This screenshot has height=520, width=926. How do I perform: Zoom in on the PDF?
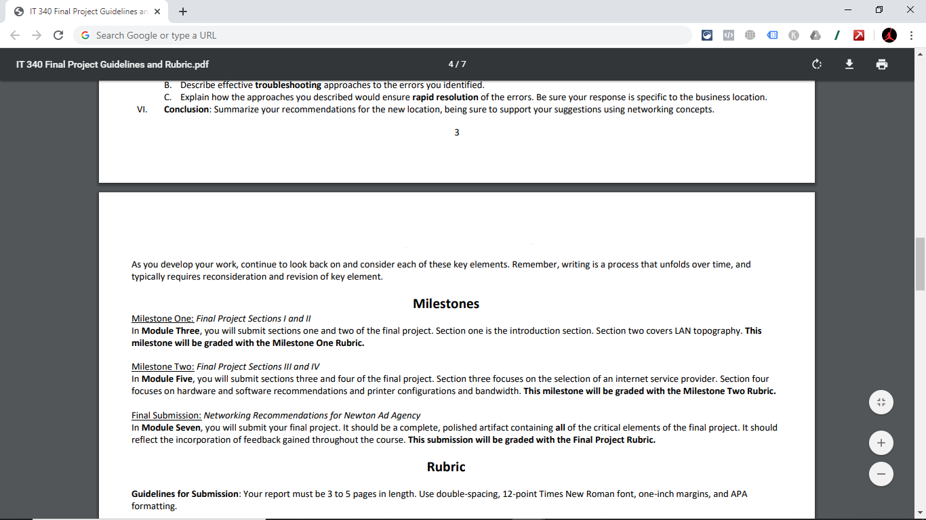(881, 442)
